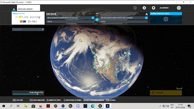
Task: Show the legend with MOSTRAR LEYENDA
Action: [x=73, y=100]
